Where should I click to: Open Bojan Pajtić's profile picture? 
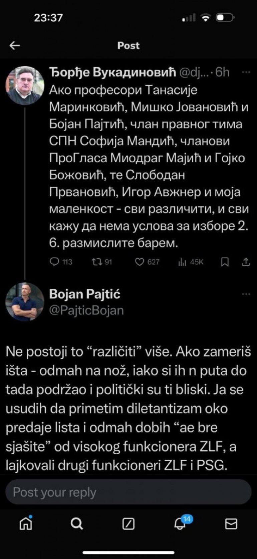[x=25, y=302]
